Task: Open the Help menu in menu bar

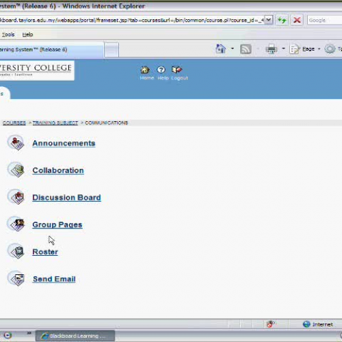Action: (x=27, y=34)
